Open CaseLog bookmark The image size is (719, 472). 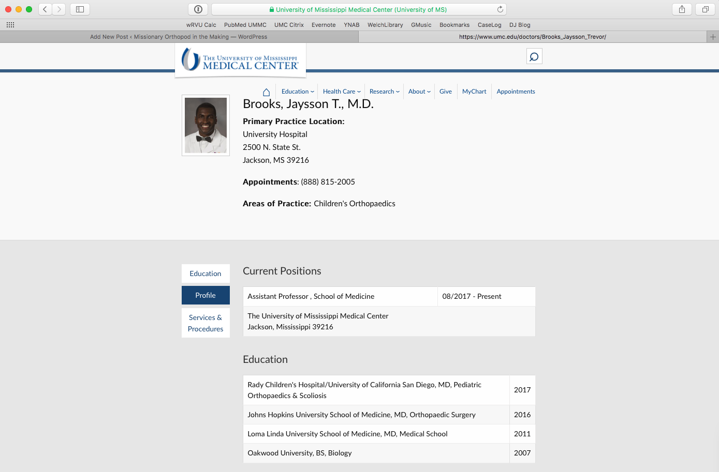[490, 25]
